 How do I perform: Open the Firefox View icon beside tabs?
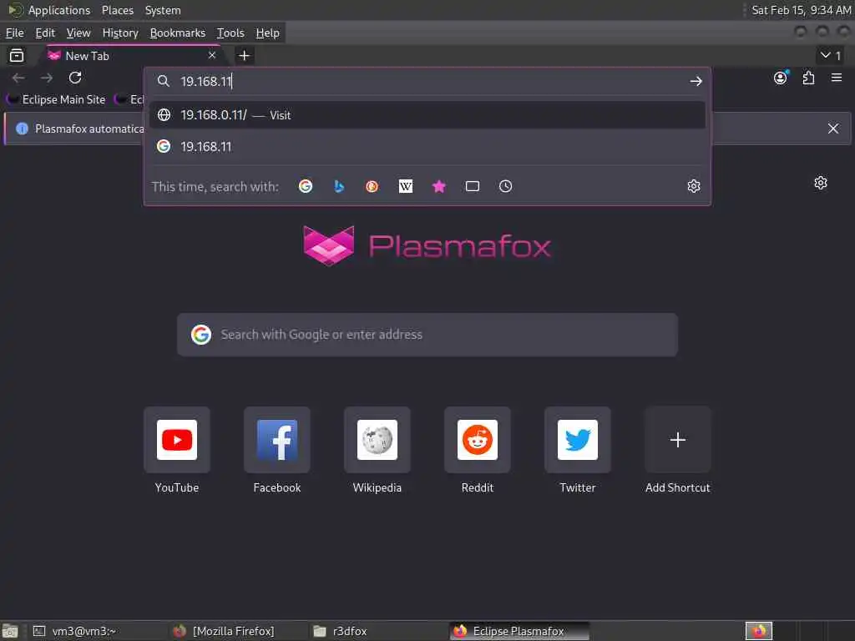[17, 55]
